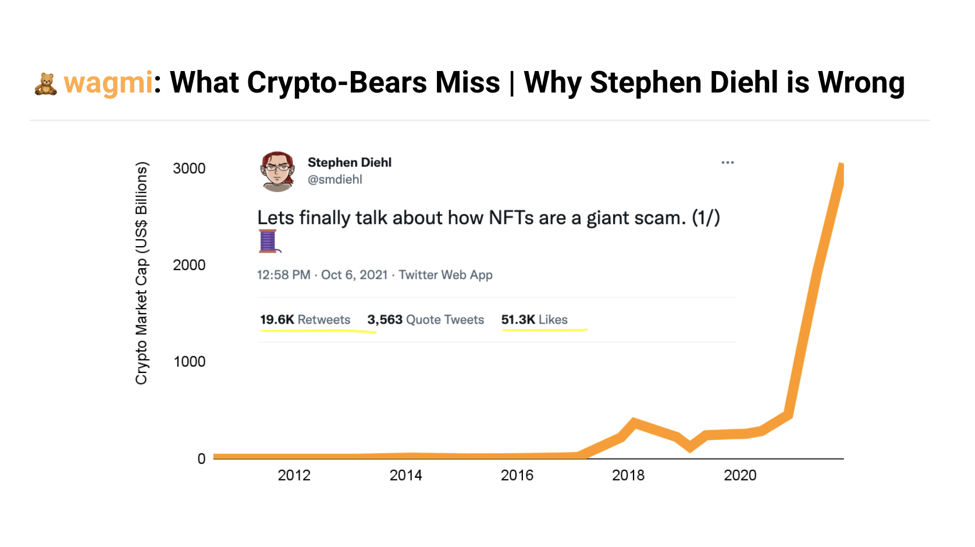This screenshot has height=547, width=975.
Task: Click the 2019 dip point on the orange line
Action: (x=690, y=451)
